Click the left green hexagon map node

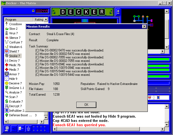coord(134,16)
